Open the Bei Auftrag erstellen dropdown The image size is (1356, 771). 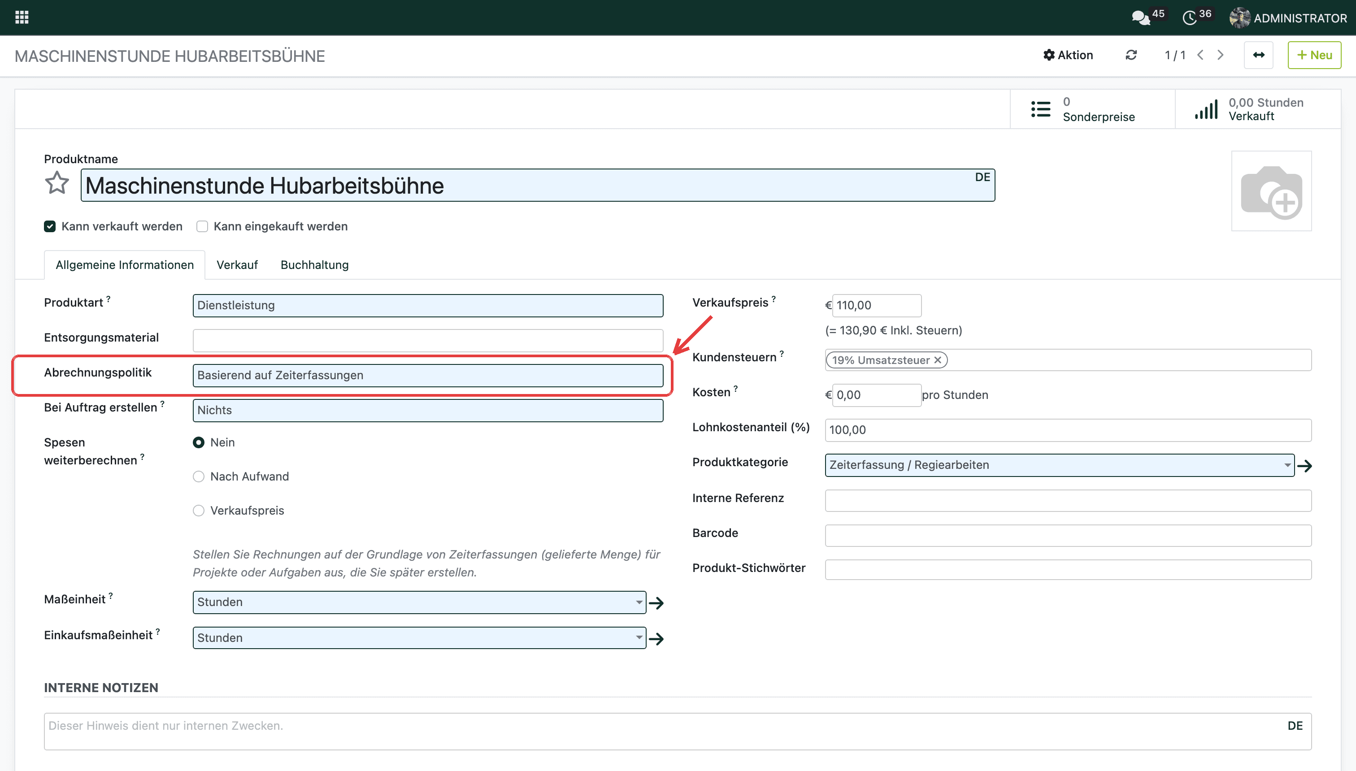tap(428, 411)
